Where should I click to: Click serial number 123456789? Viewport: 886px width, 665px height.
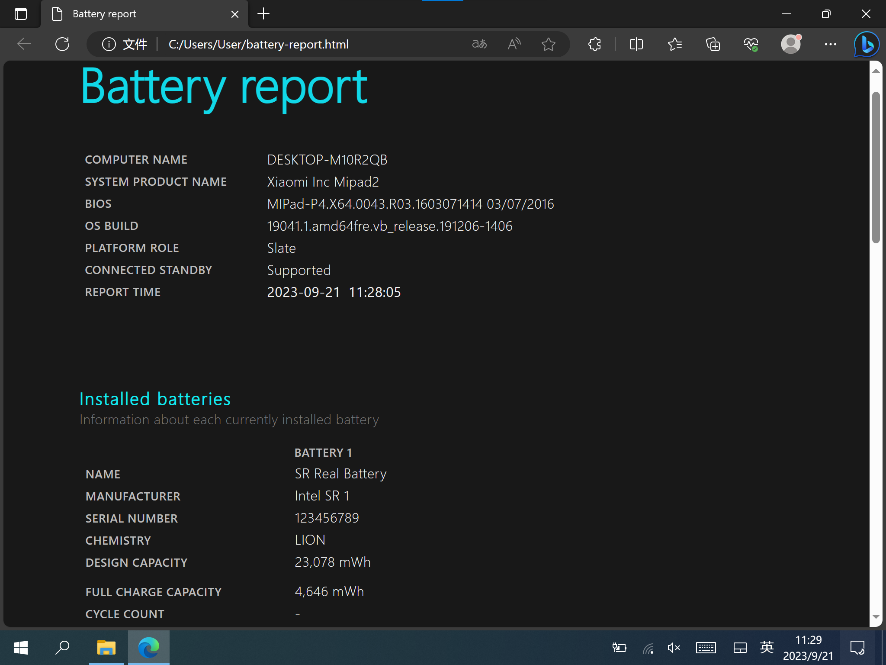pyautogui.click(x=327, y=518)
